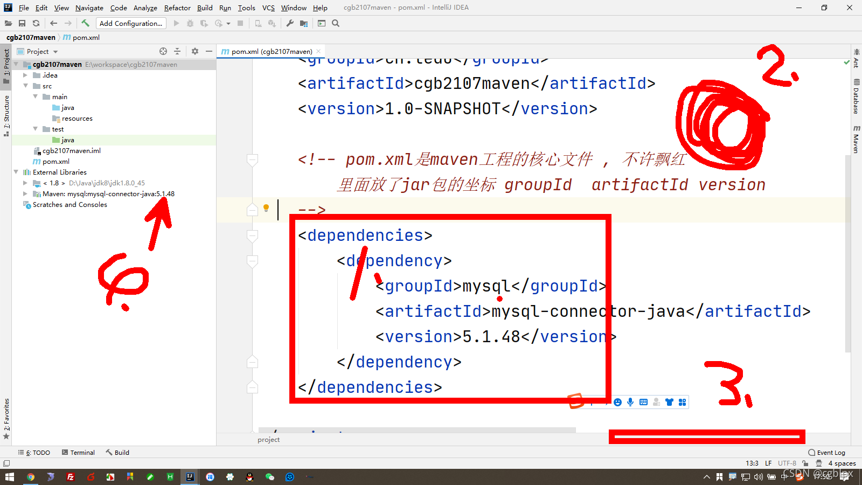Viewport: 862px width, 485px height.
Task: Toggle the Database tool window stripe
Action: [857, 96]
